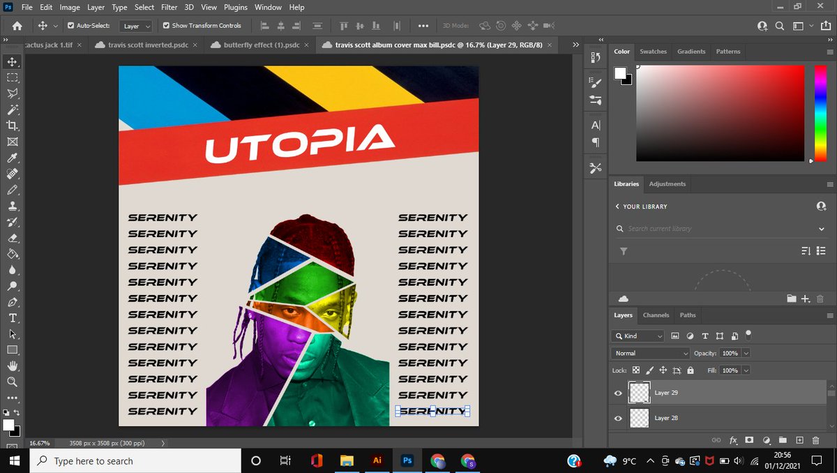Open Normal blend mode dropdown
Screen dimensions: 837x473
click(x=650, y=353)
